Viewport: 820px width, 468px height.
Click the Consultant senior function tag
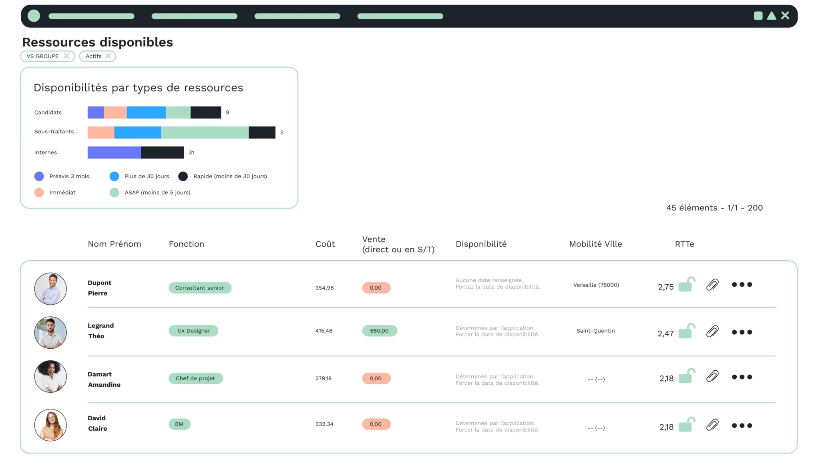click(x=200, y=288)
